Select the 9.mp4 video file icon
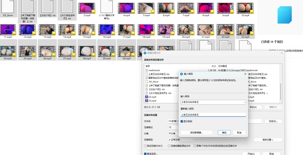Image resolution: width=303 pixels, height=155 pixels. tap(225, 8)
